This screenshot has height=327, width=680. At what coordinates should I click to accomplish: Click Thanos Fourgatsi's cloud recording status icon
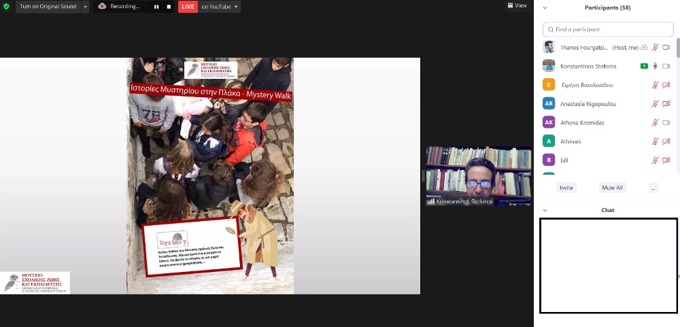[644, 47]
